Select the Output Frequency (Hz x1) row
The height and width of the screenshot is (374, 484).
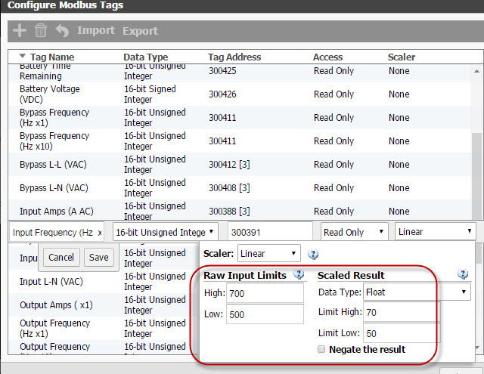pyautogui.click(x=104, y=329)
